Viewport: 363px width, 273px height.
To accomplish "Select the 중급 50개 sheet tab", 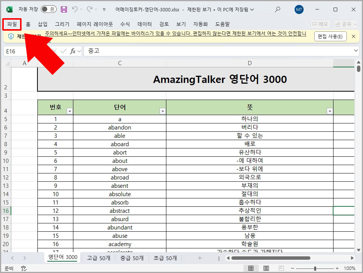I will (x=132, y=258).
